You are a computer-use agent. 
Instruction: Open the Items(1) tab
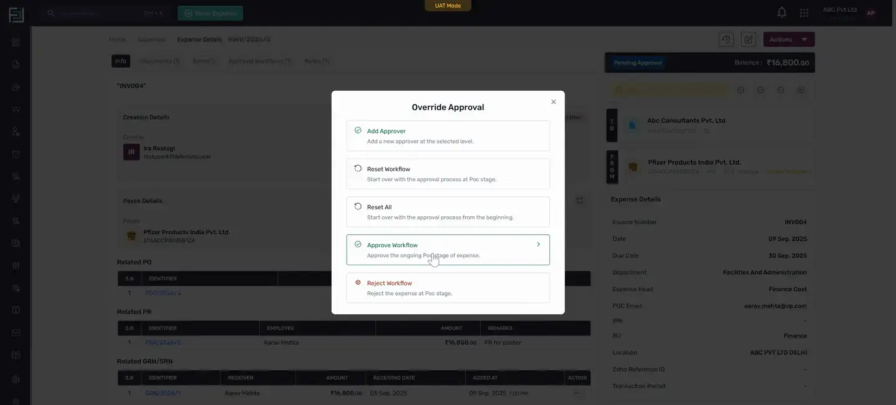(204, 61)
